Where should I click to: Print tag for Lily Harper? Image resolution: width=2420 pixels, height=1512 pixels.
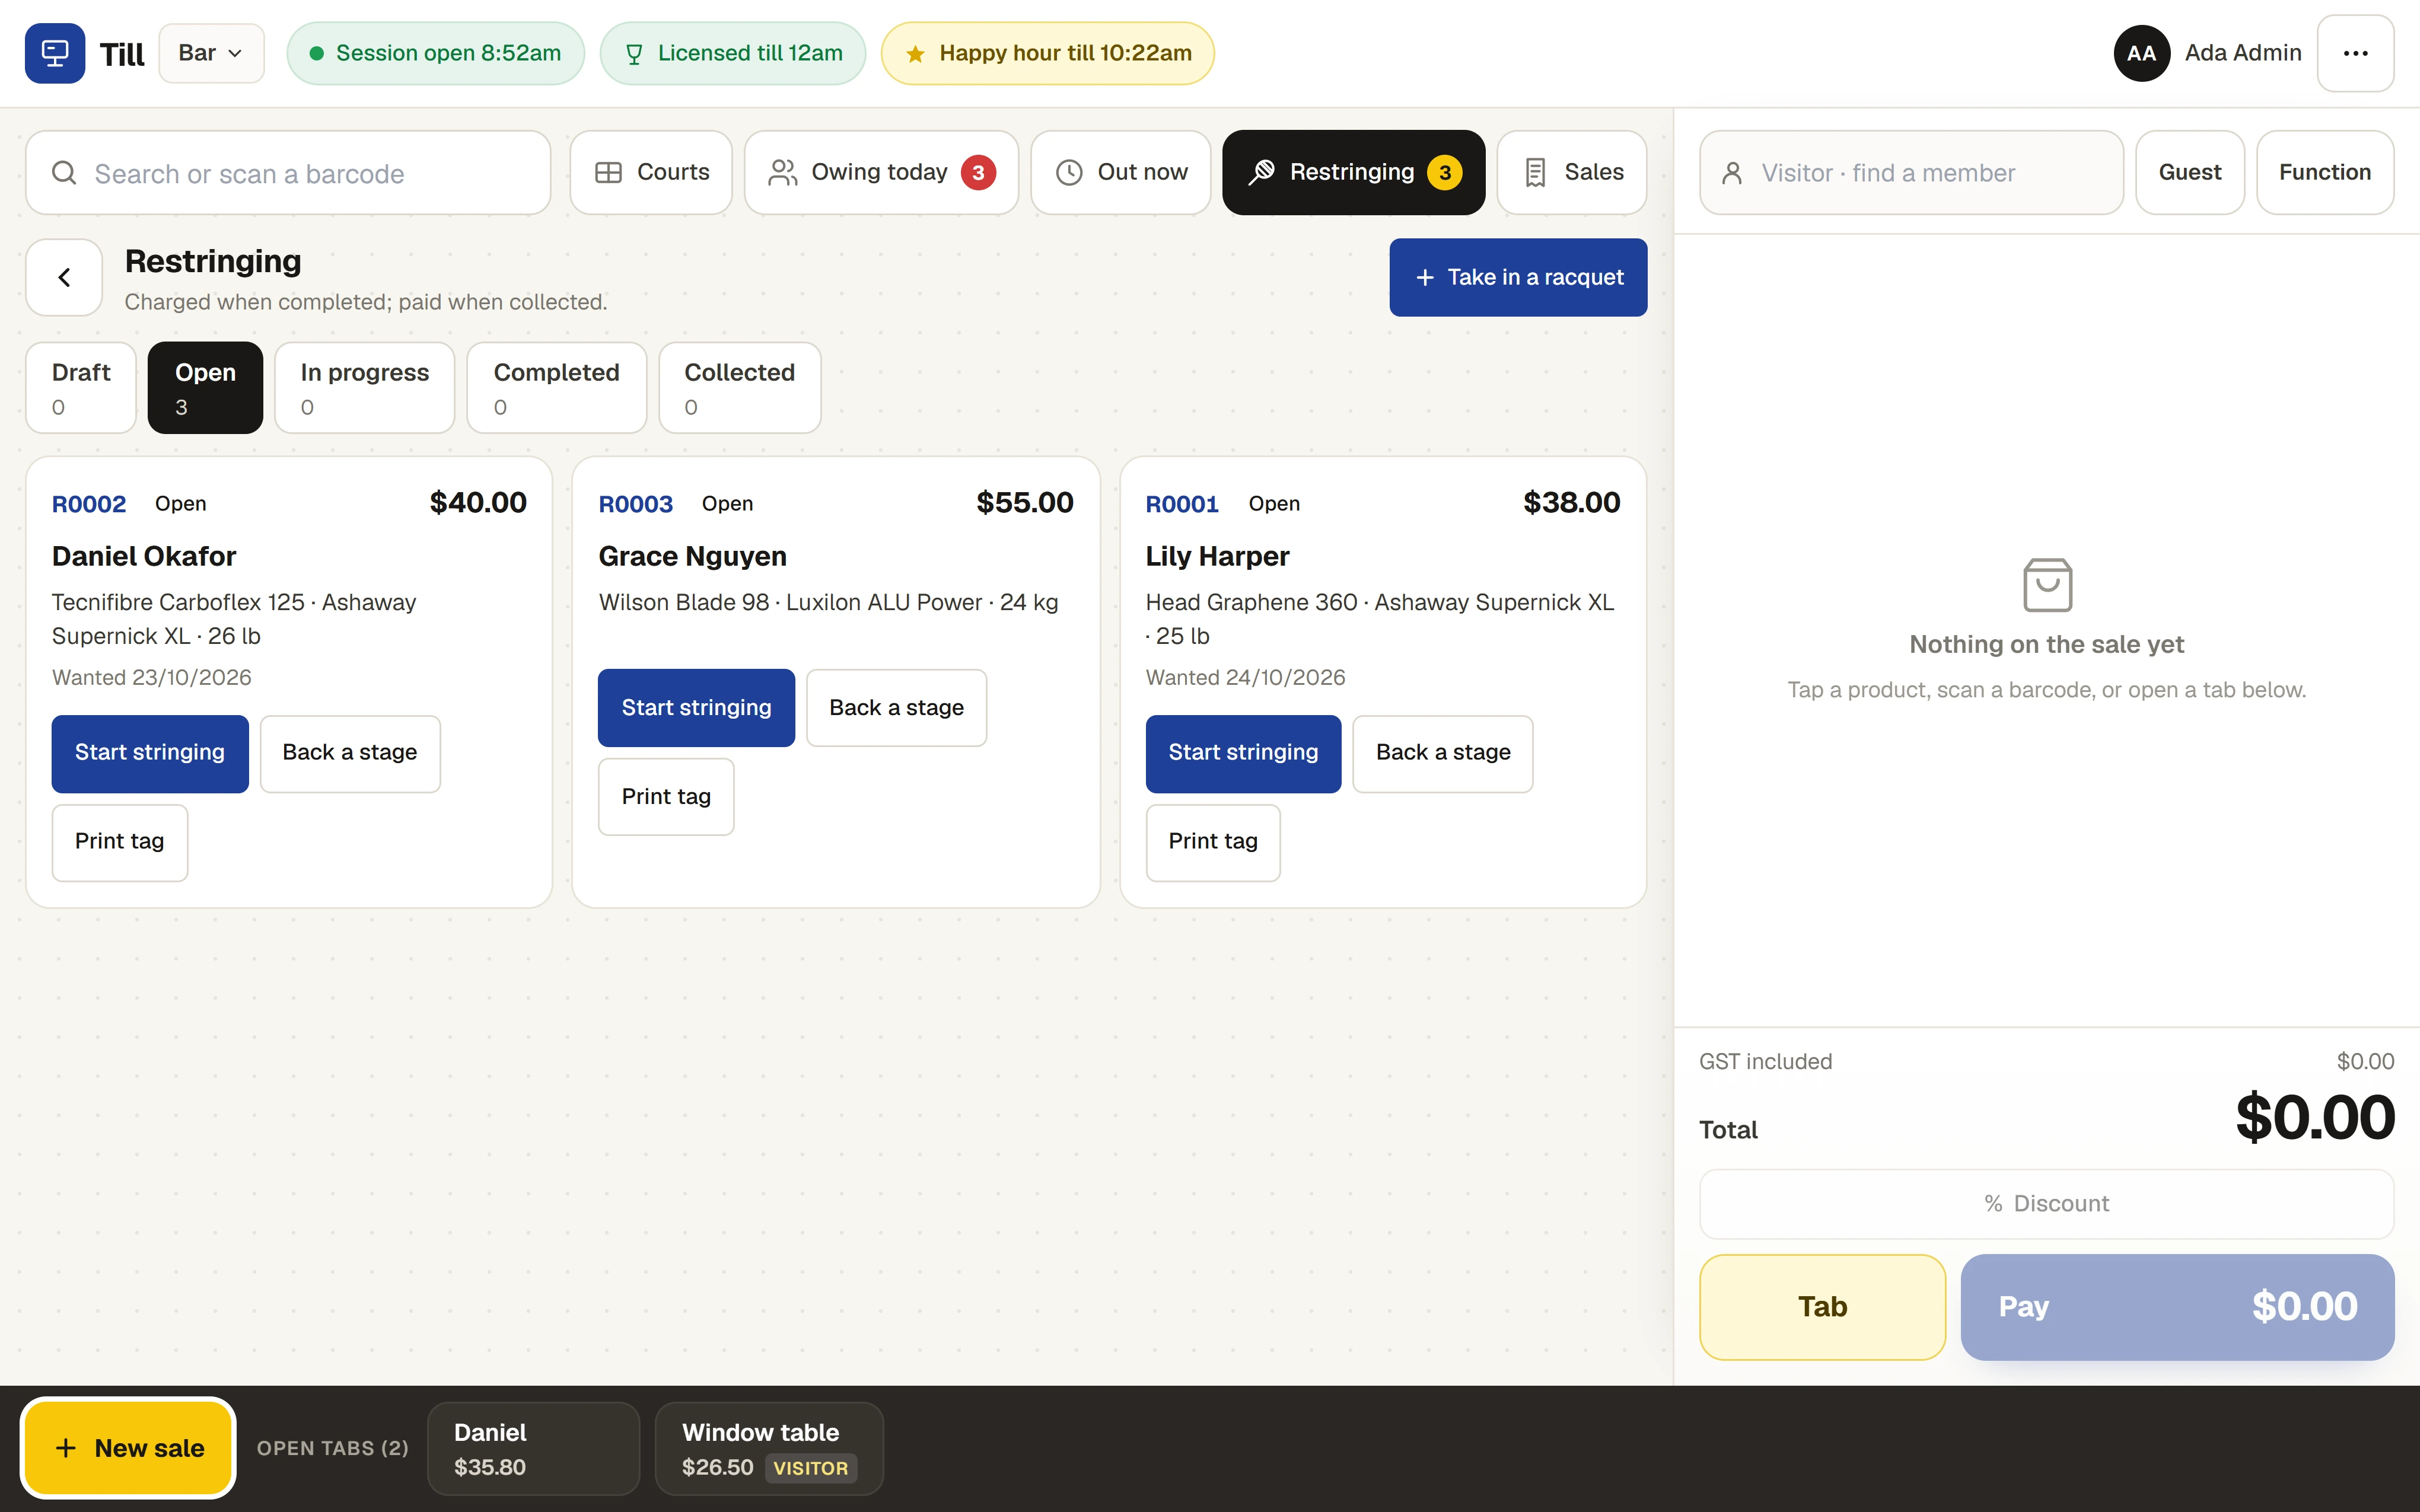(x=1213, y=842)
